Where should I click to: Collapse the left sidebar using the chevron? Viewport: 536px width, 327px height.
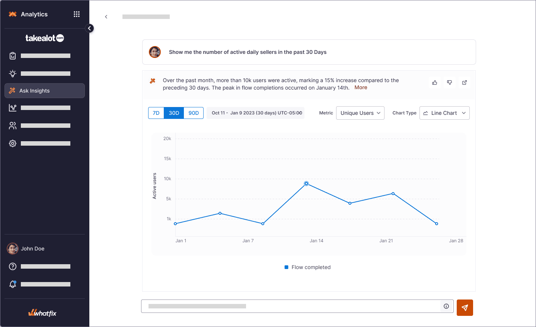89,28
